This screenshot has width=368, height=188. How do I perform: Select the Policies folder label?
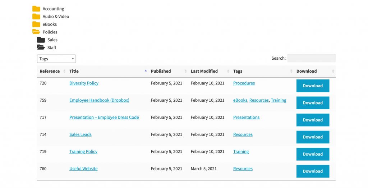point(50,32)
